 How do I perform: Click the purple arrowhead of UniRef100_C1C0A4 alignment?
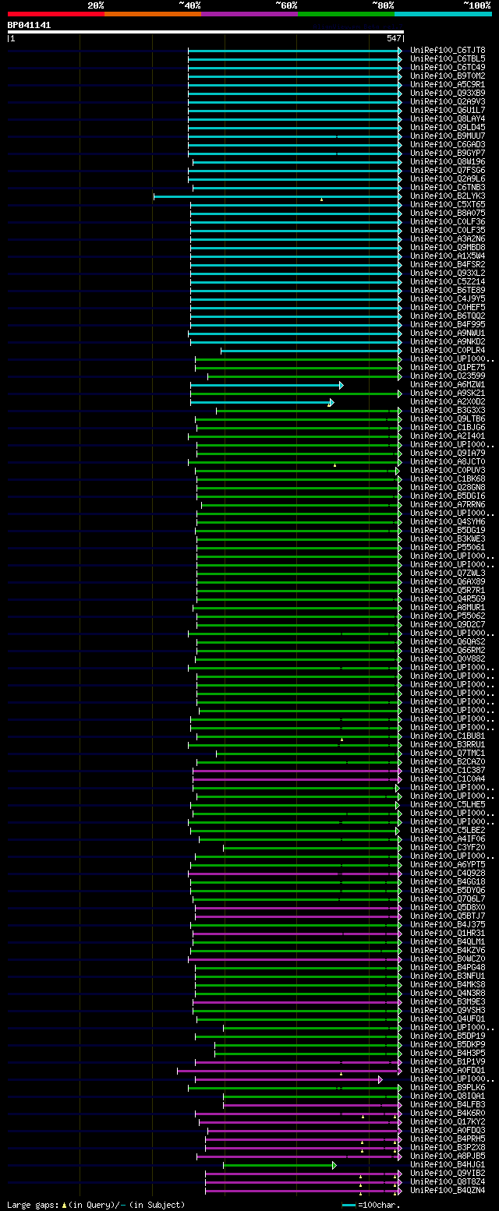pyautogui.click(x=400, y=778)
